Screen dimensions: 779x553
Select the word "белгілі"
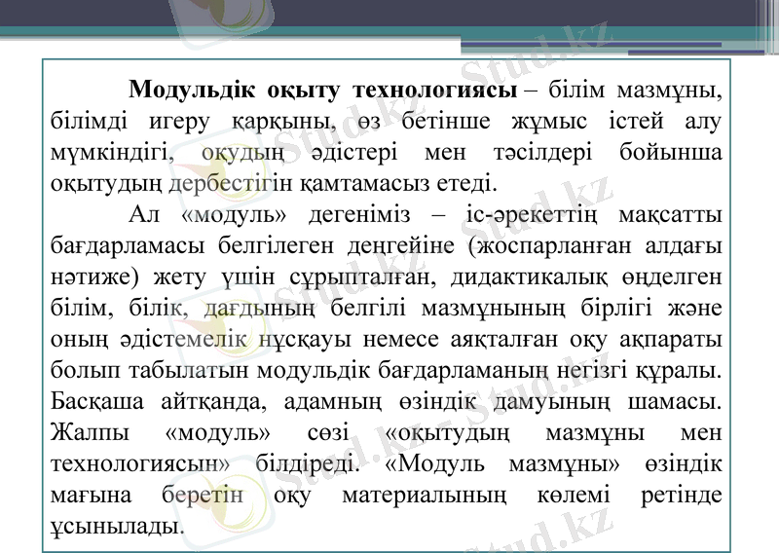(368, 308)
